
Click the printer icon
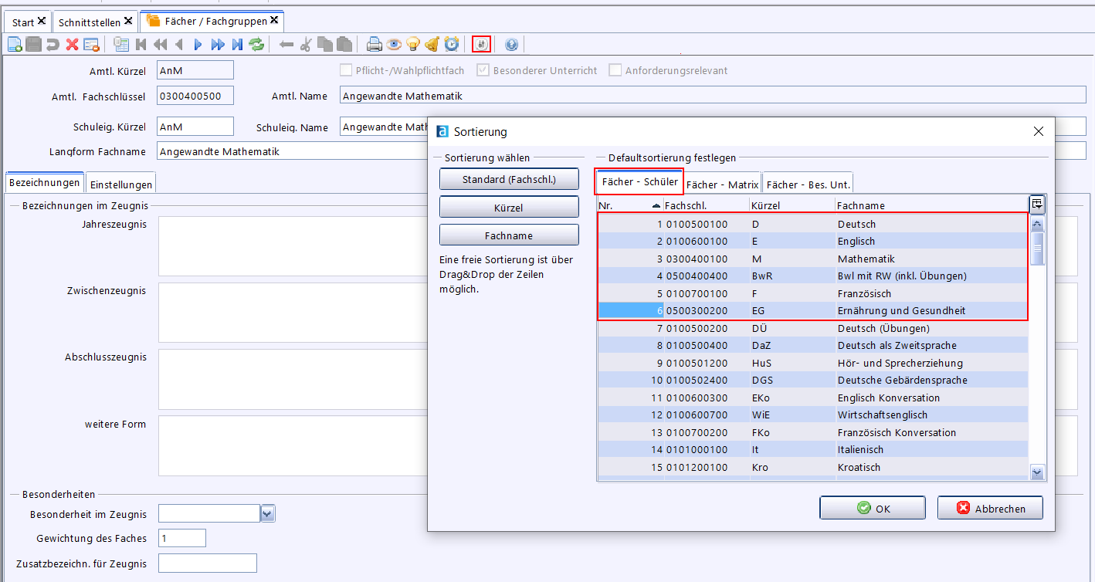[375, 44]
